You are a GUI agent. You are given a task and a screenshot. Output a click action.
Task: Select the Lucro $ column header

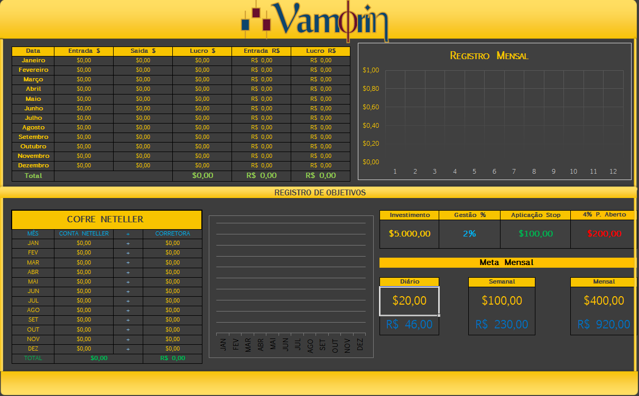click(202, 51)
